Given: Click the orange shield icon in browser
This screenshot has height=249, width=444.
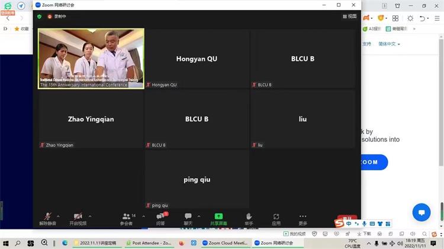Looking at the screenshot, I should coord(381,18).
